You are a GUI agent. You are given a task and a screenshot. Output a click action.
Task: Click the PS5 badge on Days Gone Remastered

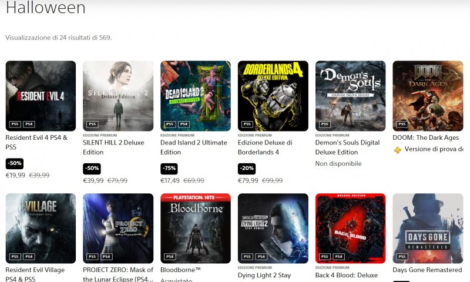[402, 257]
